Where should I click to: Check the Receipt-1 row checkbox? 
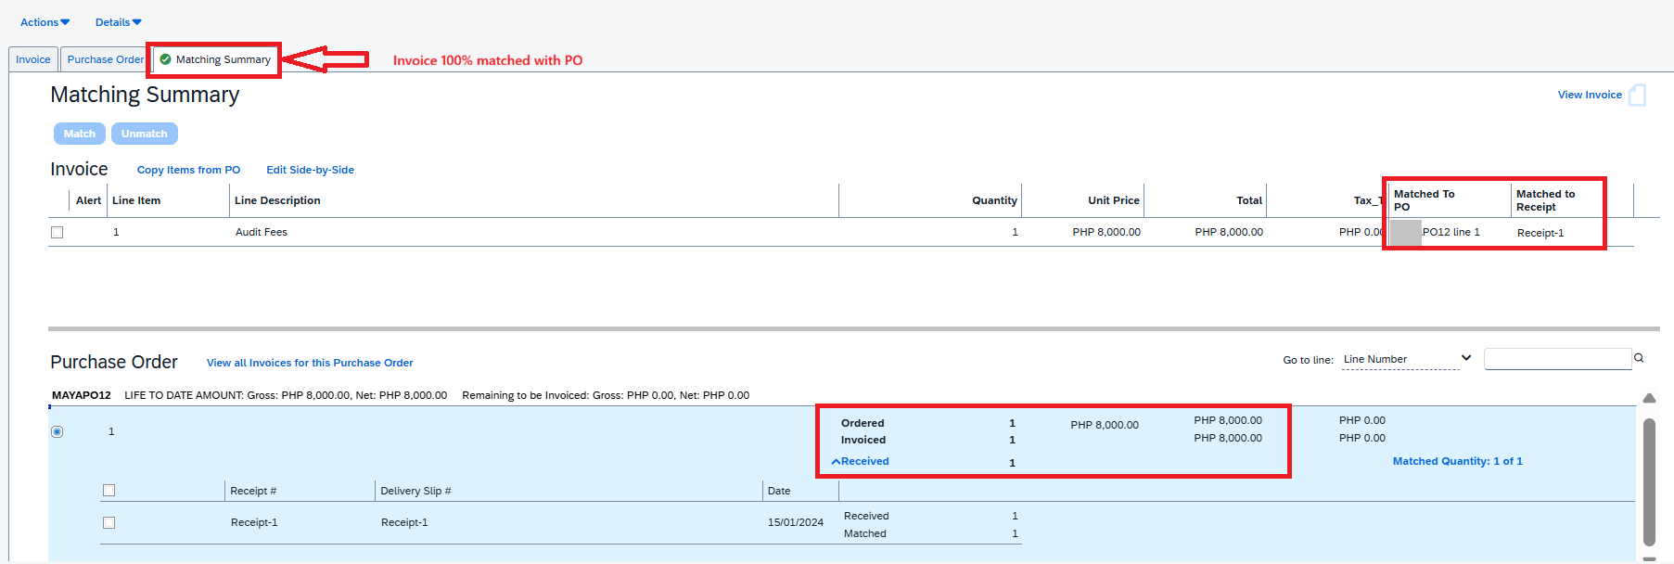pyautogui.click(x=109, y=522)
